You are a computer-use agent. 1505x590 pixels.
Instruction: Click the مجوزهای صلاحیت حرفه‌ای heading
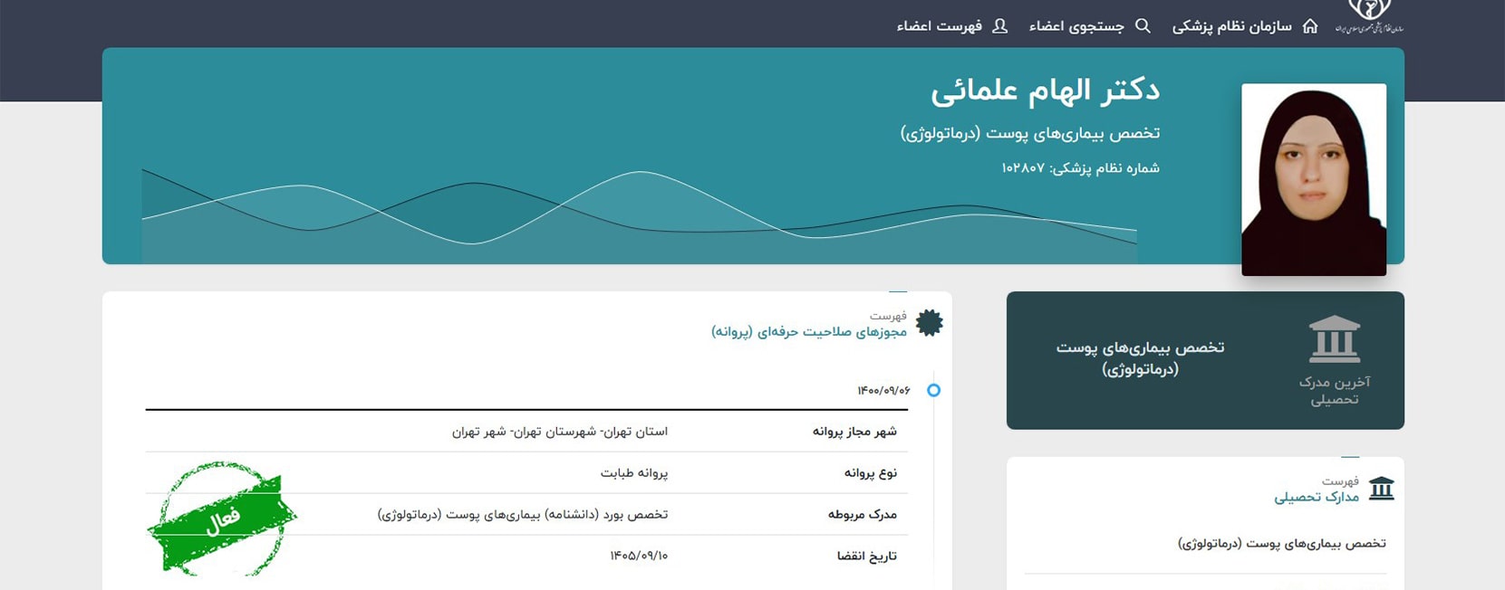pos(808,332)
